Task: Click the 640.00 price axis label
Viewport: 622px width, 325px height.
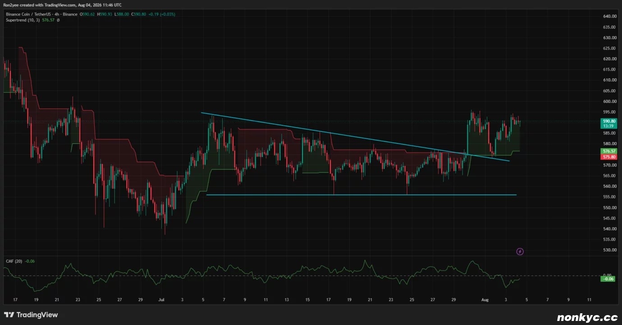Action: coord(609,17)
